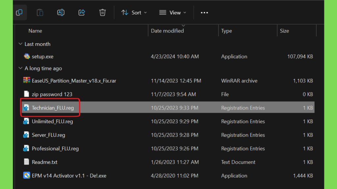Click the Application type cell for setup.exe

(234, 56)
